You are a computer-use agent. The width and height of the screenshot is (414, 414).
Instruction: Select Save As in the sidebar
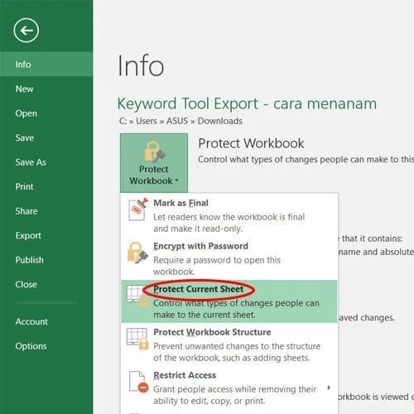click(46, 162)
